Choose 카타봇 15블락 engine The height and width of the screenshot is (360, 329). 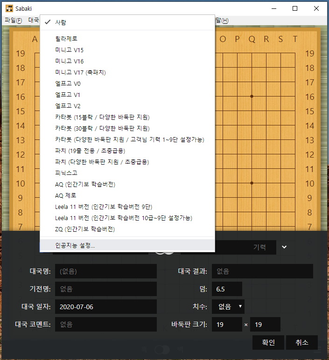tap(127, 117)
